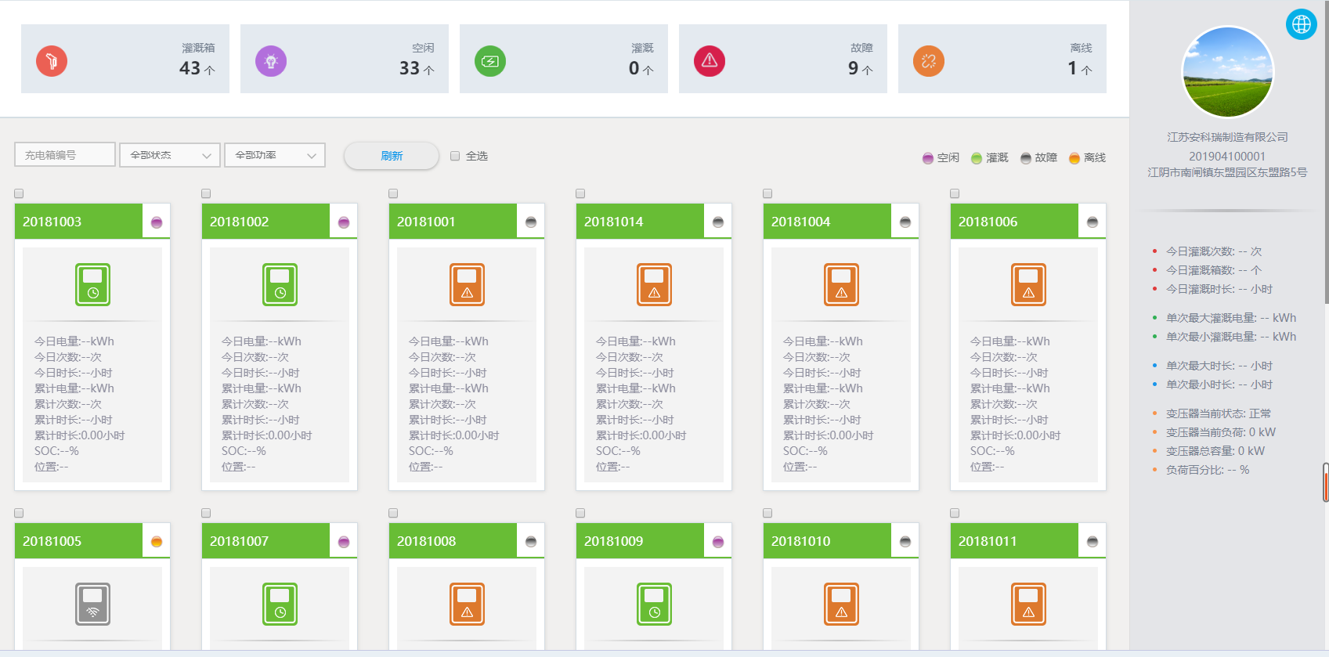
Task: Select the checkbox above card 20181014
Action: tap(580, 193)
